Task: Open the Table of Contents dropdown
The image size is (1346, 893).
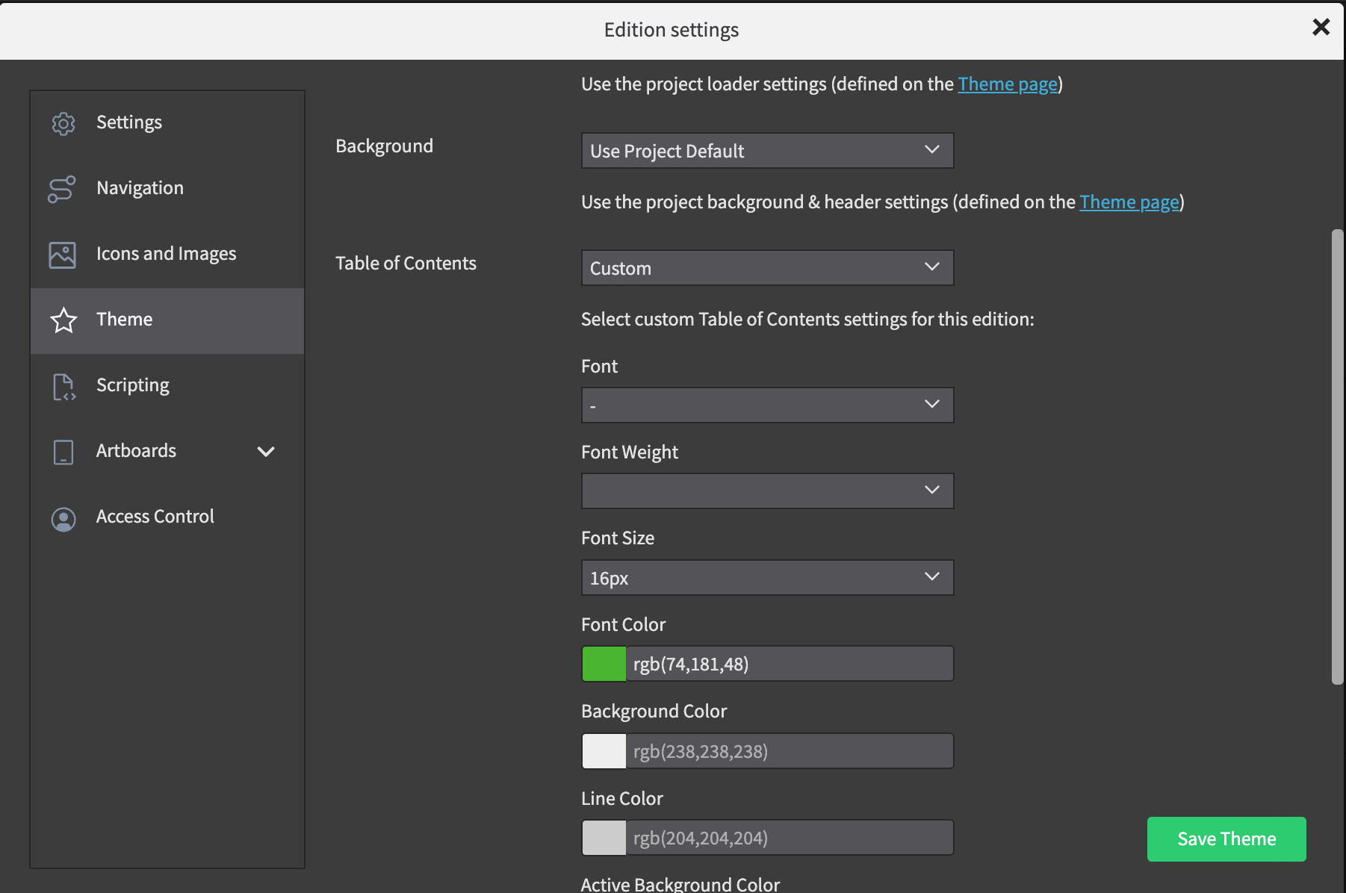Action: [x=767, y=268]
